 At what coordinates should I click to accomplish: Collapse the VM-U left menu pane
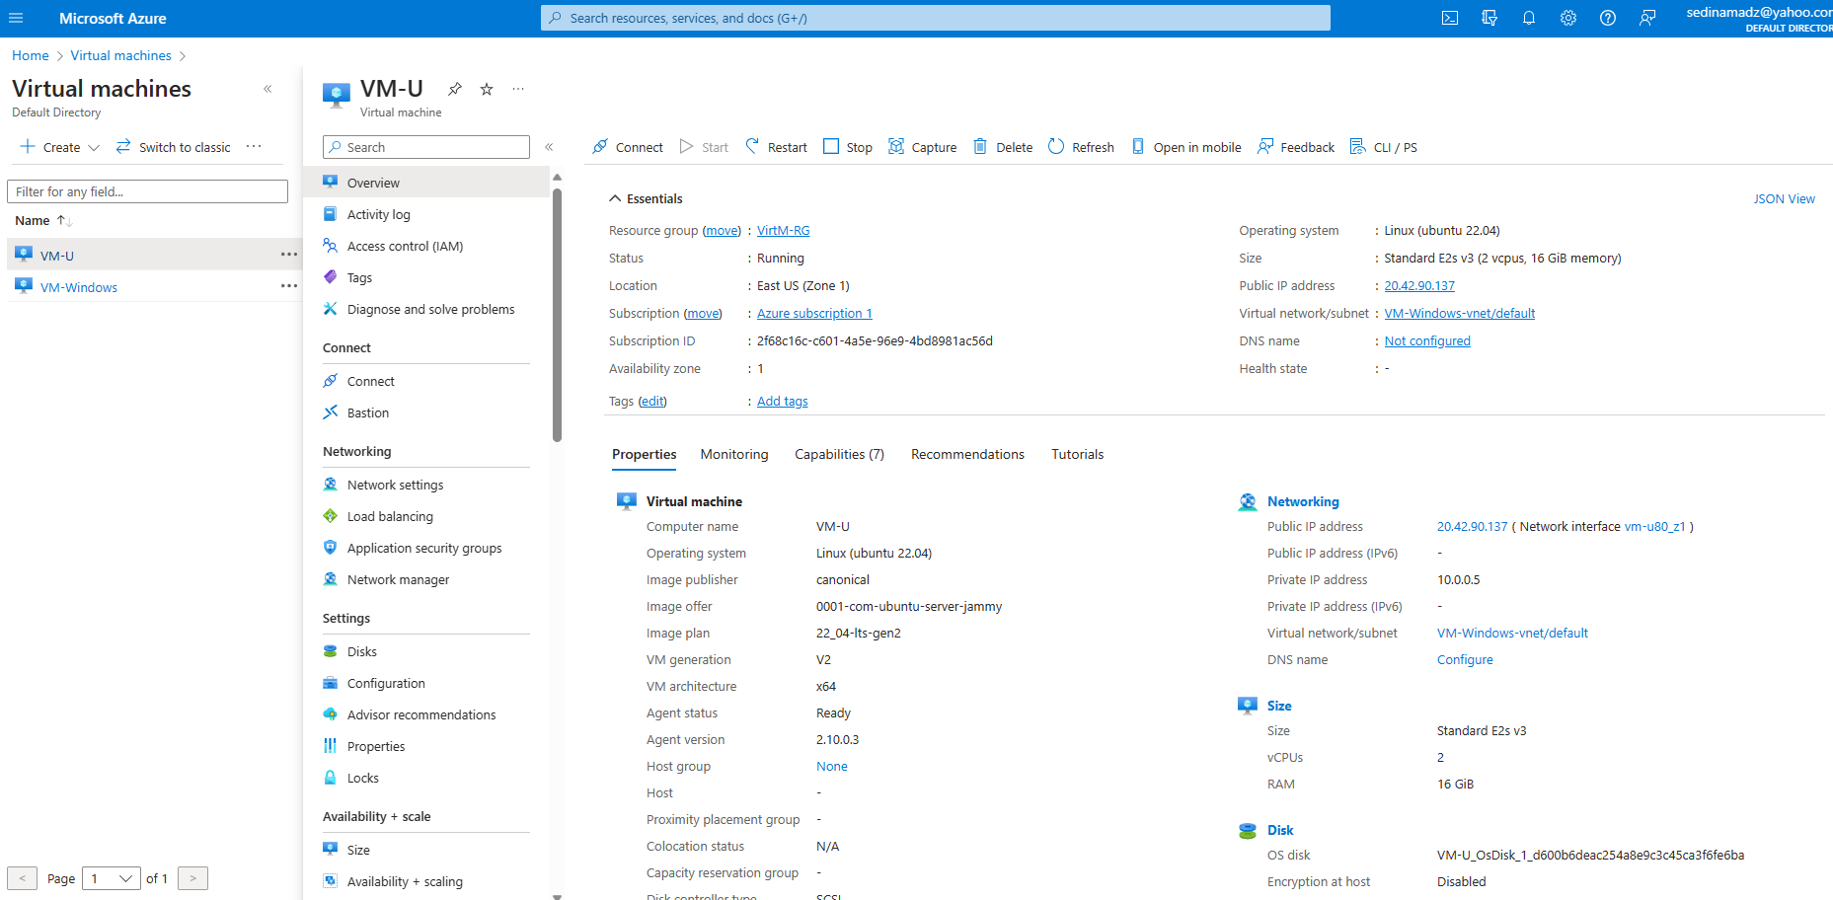coord(550,146)
